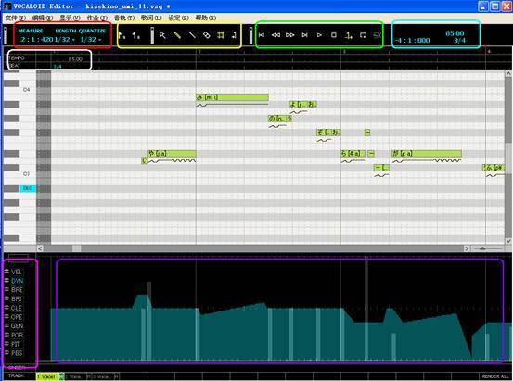Click horizontal scrollbar left arrow
This screenshot has height=381, width=513.
[x=40, y=248]
